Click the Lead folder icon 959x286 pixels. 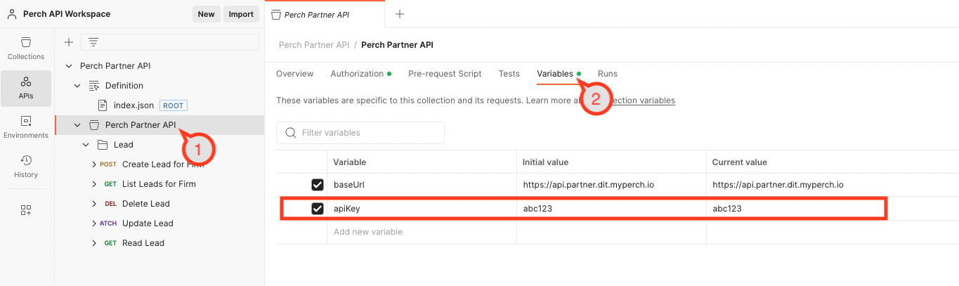click(103, 145)
